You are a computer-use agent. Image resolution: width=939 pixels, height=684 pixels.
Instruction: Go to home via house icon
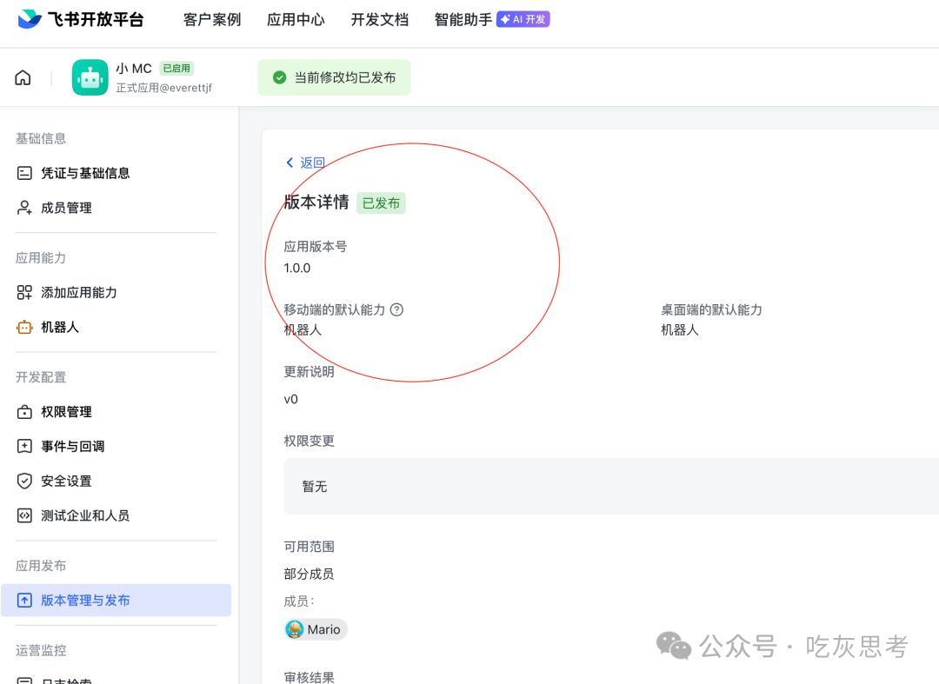click(23, 78)
